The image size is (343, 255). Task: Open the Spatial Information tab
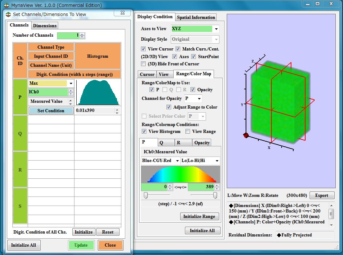[196, 17]
